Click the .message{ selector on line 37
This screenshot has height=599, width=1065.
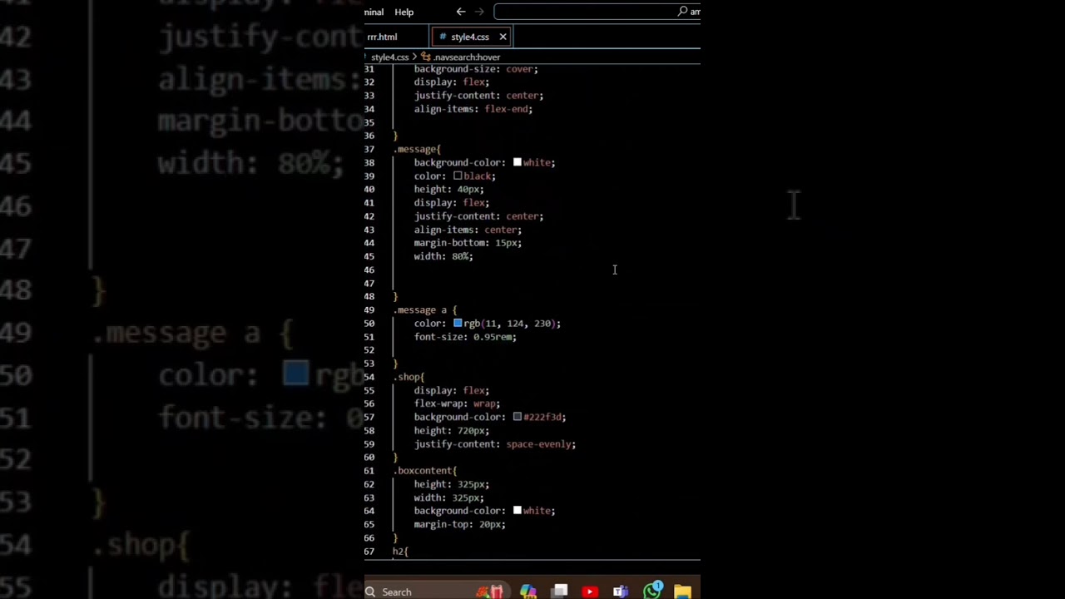(x=417, y=150)
